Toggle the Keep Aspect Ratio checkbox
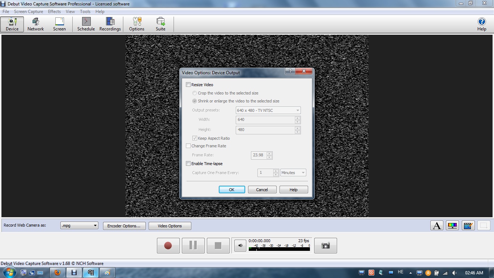This screenshot has height=278, width=494. [195, 138]
